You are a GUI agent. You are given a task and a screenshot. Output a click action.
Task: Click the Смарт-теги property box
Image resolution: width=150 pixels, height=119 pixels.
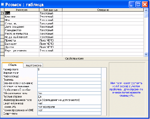tap(69, 113)
